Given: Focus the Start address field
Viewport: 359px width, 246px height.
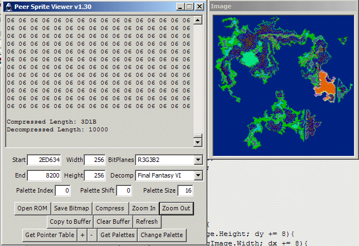Looking at the screenshot, I should coord(44,160).
